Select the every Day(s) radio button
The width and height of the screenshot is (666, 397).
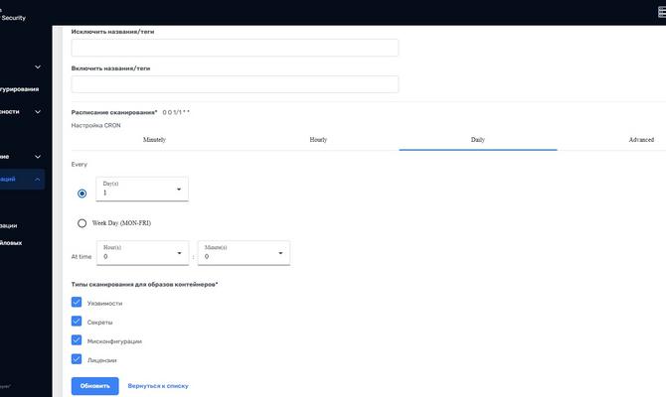(82, 194)
